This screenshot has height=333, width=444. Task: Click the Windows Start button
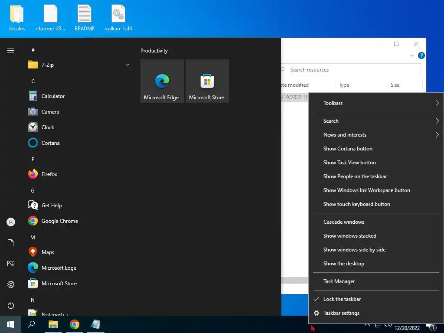tap(10, 324)
